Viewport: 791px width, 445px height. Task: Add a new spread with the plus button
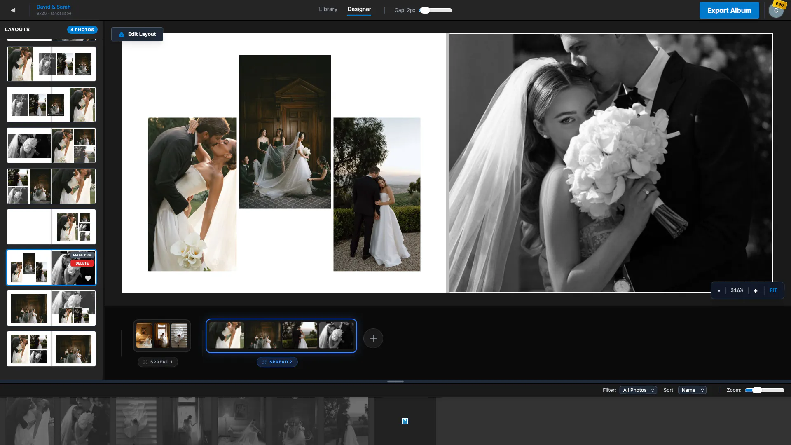(x=373, y=338)
